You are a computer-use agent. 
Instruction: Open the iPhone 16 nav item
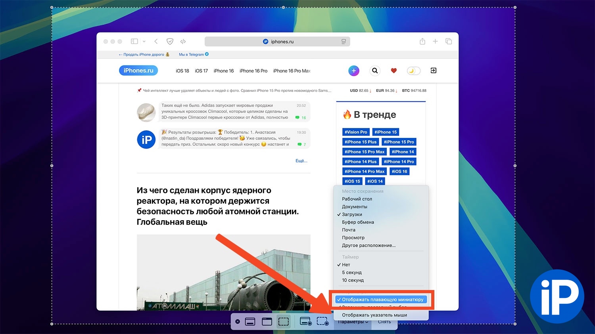(x=224, y=71)
